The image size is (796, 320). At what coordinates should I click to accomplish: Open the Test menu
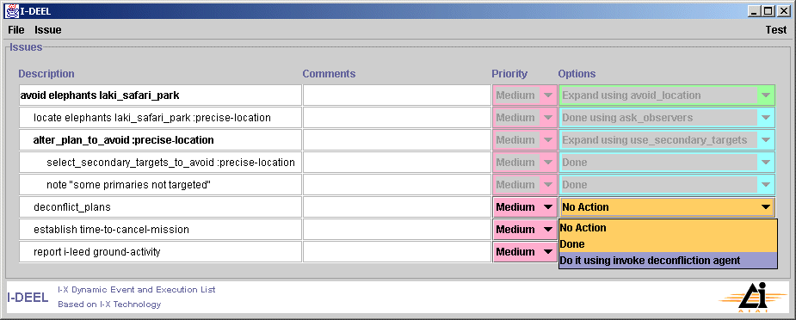click(775, 30)
